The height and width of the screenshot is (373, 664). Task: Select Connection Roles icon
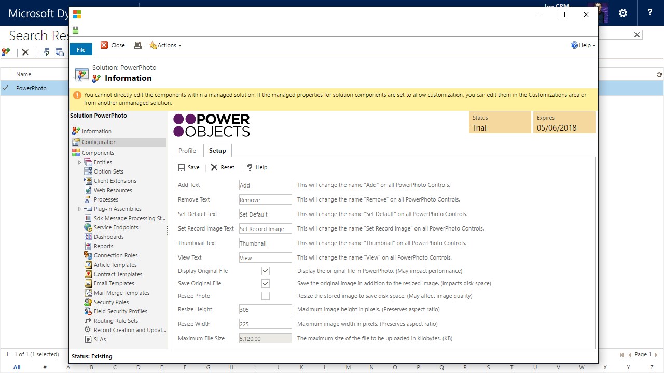click(x=88, y=255)
